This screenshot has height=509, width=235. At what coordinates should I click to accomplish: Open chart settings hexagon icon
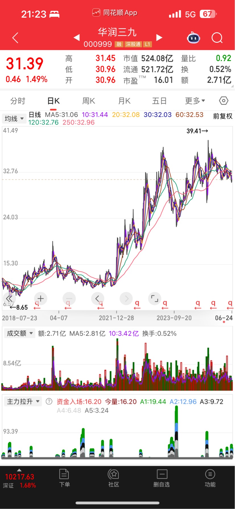click(x=224, y=101)
